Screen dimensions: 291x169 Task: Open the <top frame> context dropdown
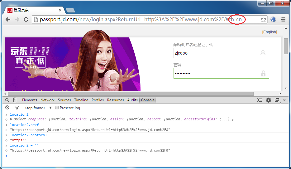[38, 108]
